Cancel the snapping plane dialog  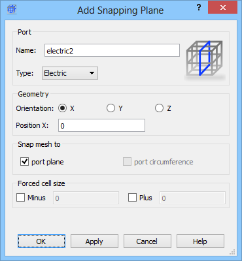pos(147,241)
